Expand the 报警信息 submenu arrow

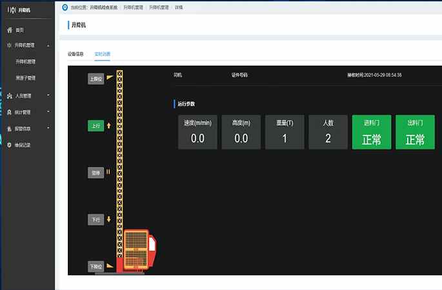click(48, 128)
